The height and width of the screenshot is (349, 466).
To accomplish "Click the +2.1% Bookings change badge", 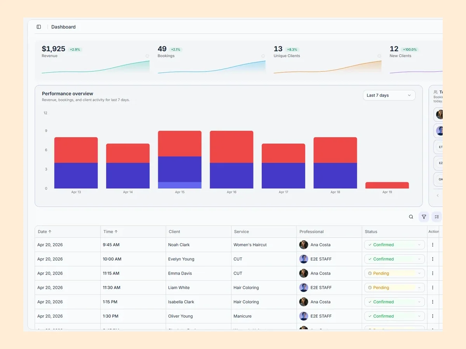I will pos(176,50).
